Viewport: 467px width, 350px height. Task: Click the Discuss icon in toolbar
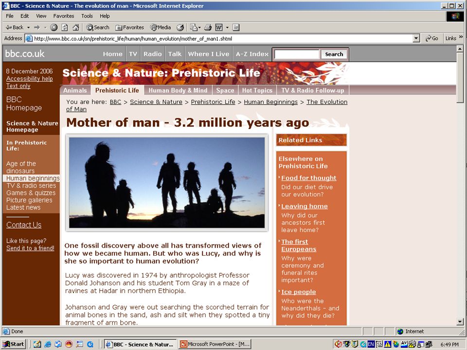point(236,27)
